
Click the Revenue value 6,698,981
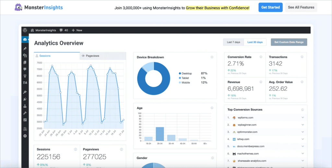coord(241,89)
